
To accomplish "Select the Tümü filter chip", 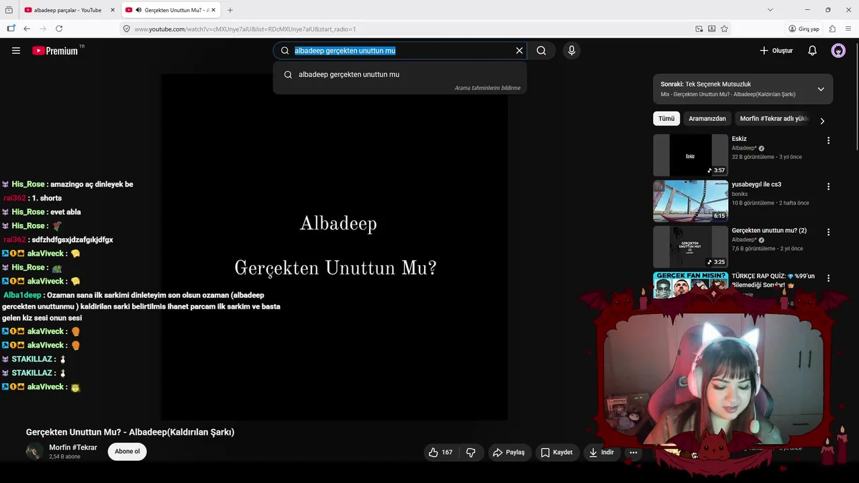I will (666, 119).
